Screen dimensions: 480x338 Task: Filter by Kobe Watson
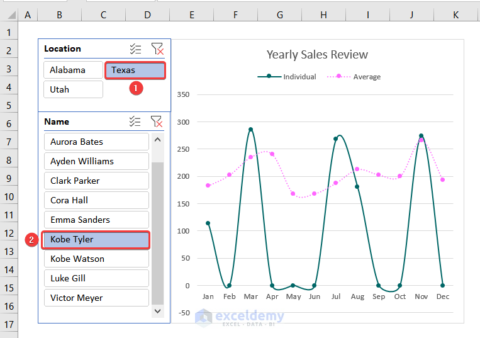click(x=96, y=259)
